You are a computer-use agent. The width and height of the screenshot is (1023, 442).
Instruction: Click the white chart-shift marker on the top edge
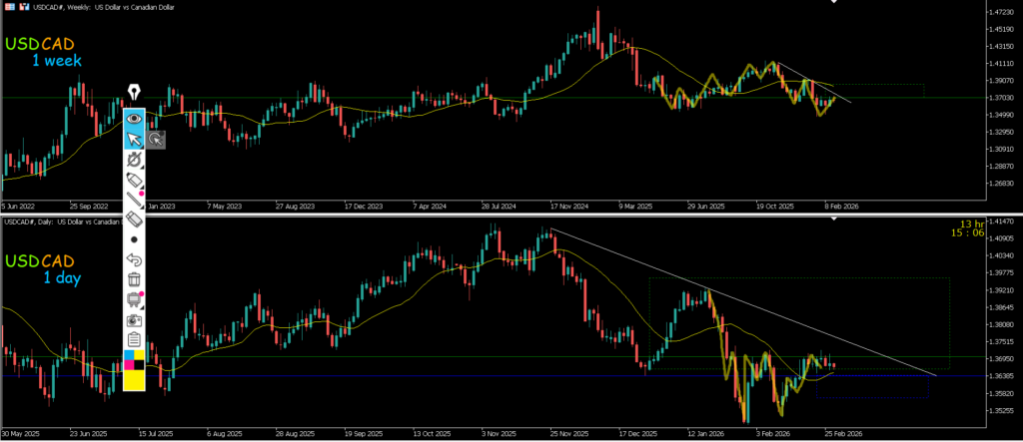click(x=834, y=3)
